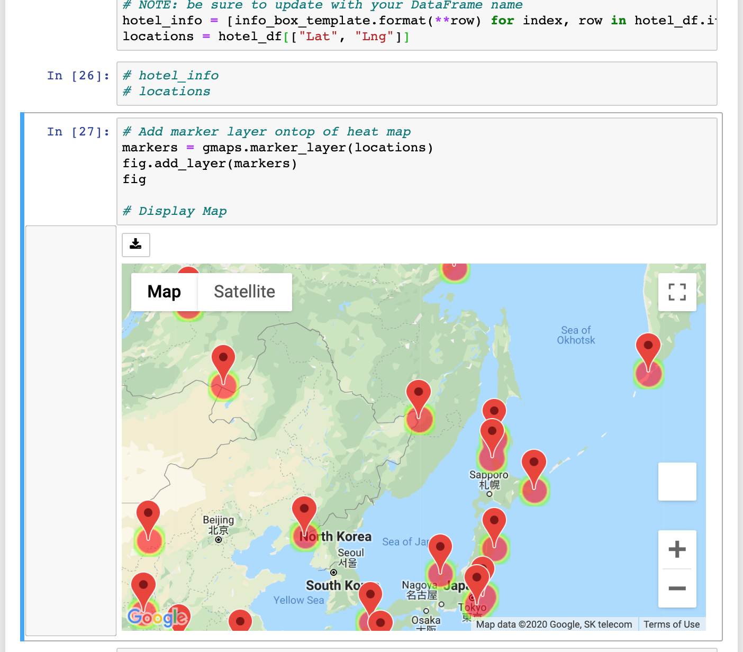
Task: Click the 'fig.add_layer(markers)' code line
Action: (x=210, y=164)
